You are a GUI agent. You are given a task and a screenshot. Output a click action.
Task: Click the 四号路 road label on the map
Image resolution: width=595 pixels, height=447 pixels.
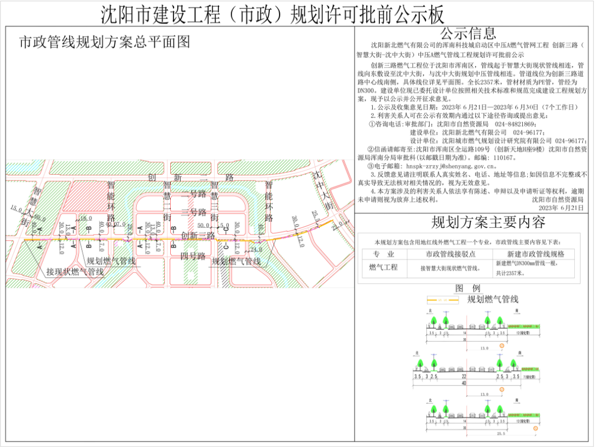pyautogui.click(x=193, y=256)
